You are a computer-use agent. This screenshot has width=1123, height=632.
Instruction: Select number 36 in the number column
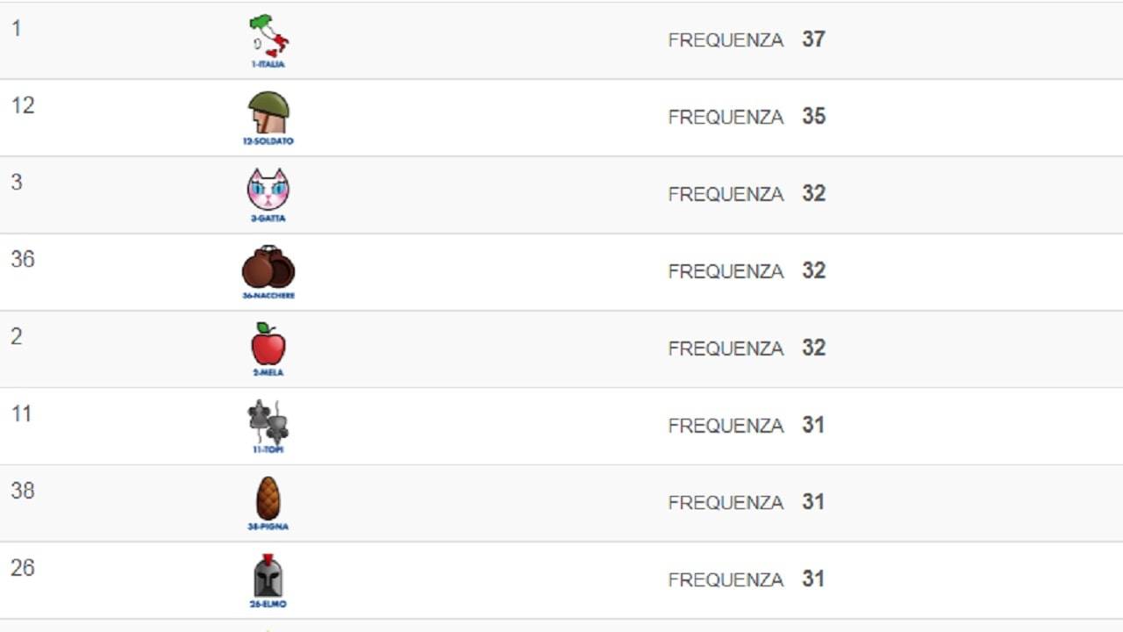[23, 260]
